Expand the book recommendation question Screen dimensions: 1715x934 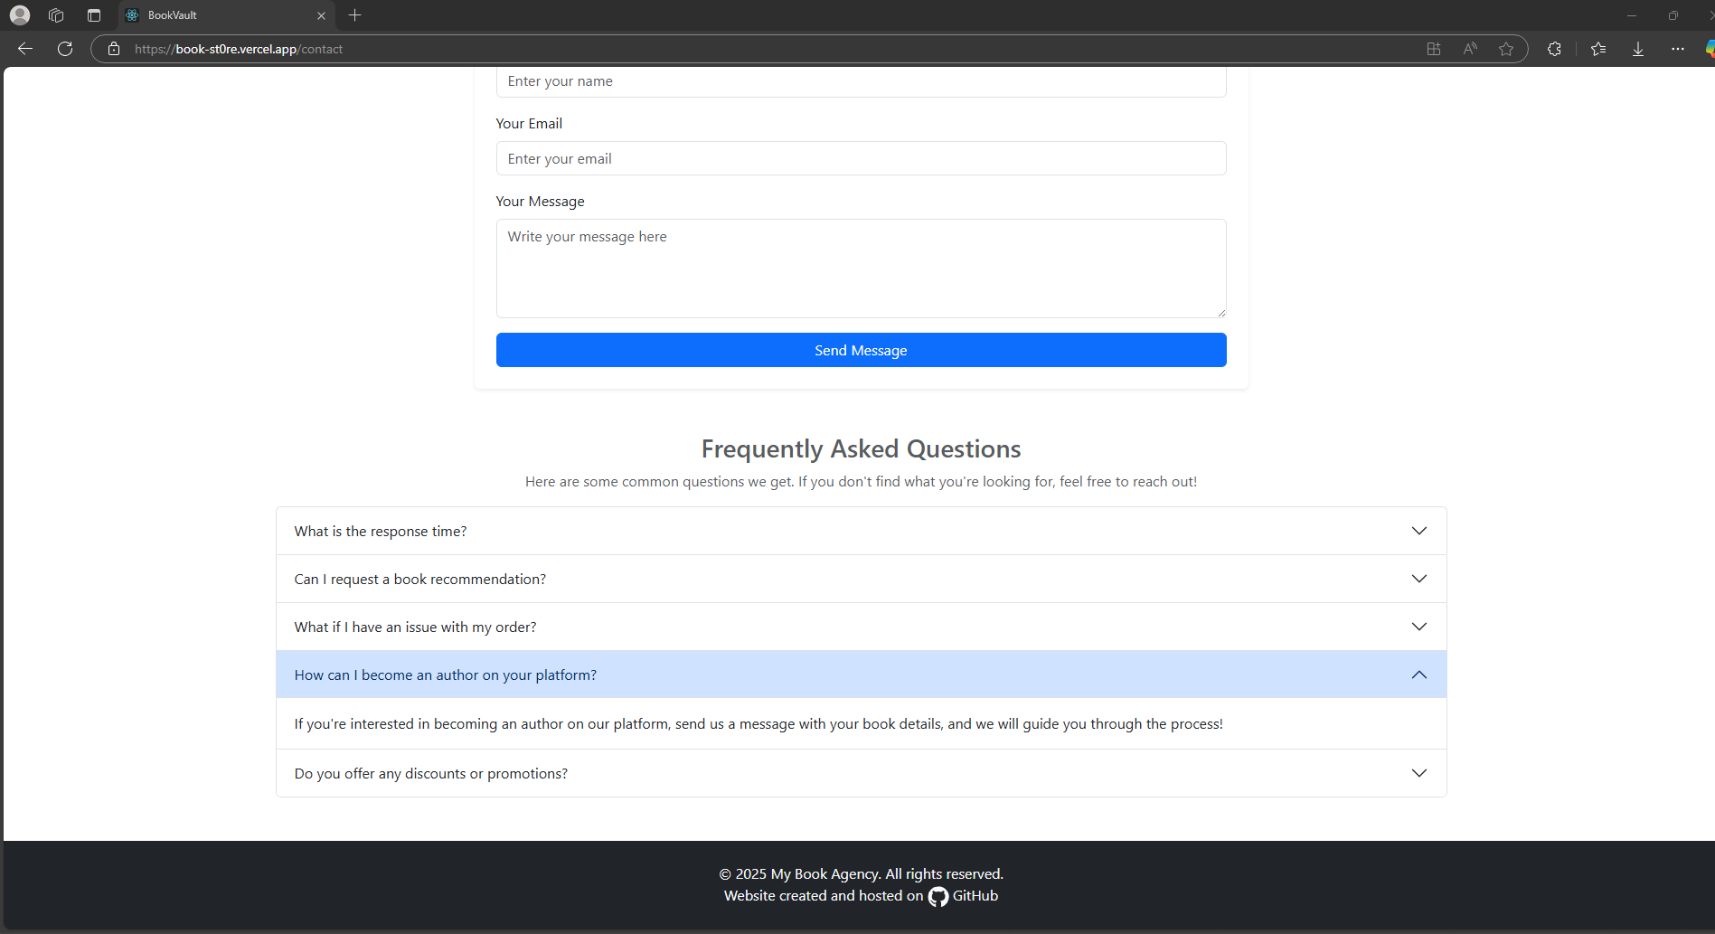click(861, 579)
